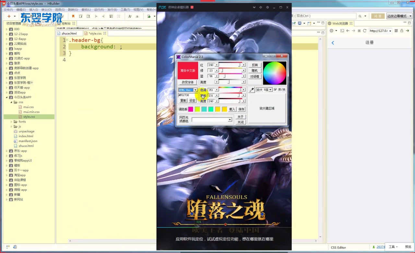This screenshot has width=415, height=253.
Task: Click the 红 red channel slider
Action: pyautogui.click(x=230, y=65)
